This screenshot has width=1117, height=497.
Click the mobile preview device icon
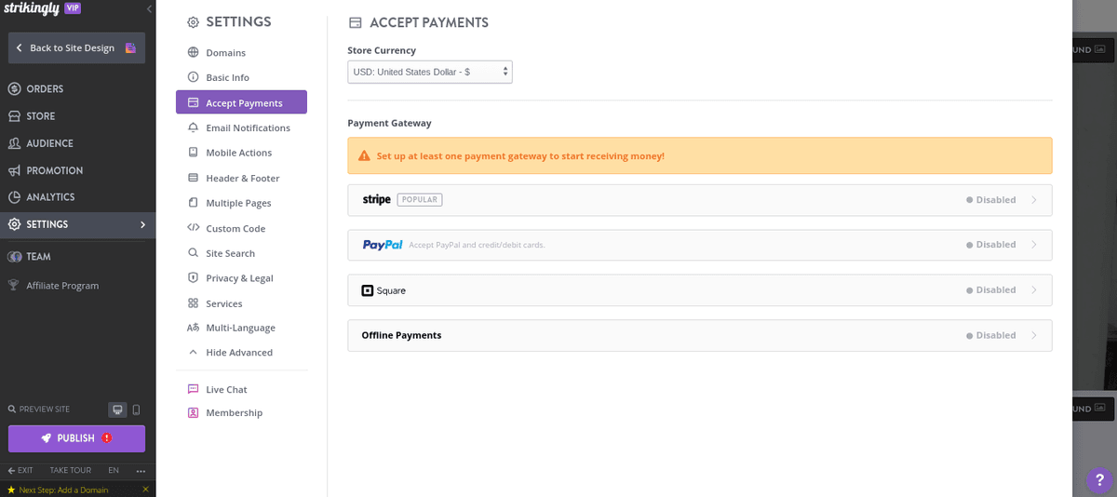coord(136,410)
